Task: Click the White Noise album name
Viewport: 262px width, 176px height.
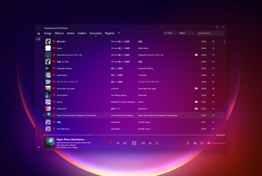Action: click(143, 48)
